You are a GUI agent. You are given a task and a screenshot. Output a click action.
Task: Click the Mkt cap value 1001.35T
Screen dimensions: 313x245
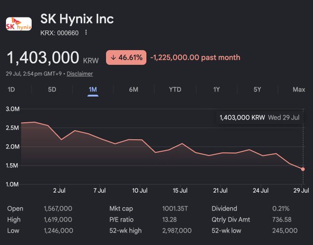tap(175, 209)
